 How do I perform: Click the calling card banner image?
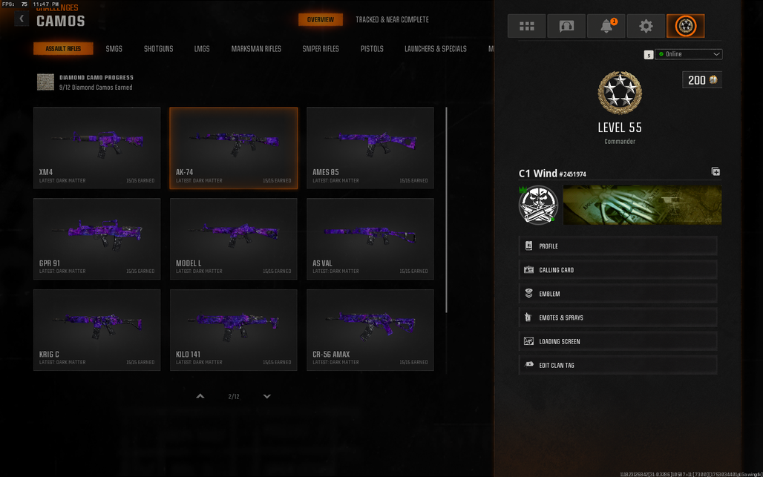[642, 205]
